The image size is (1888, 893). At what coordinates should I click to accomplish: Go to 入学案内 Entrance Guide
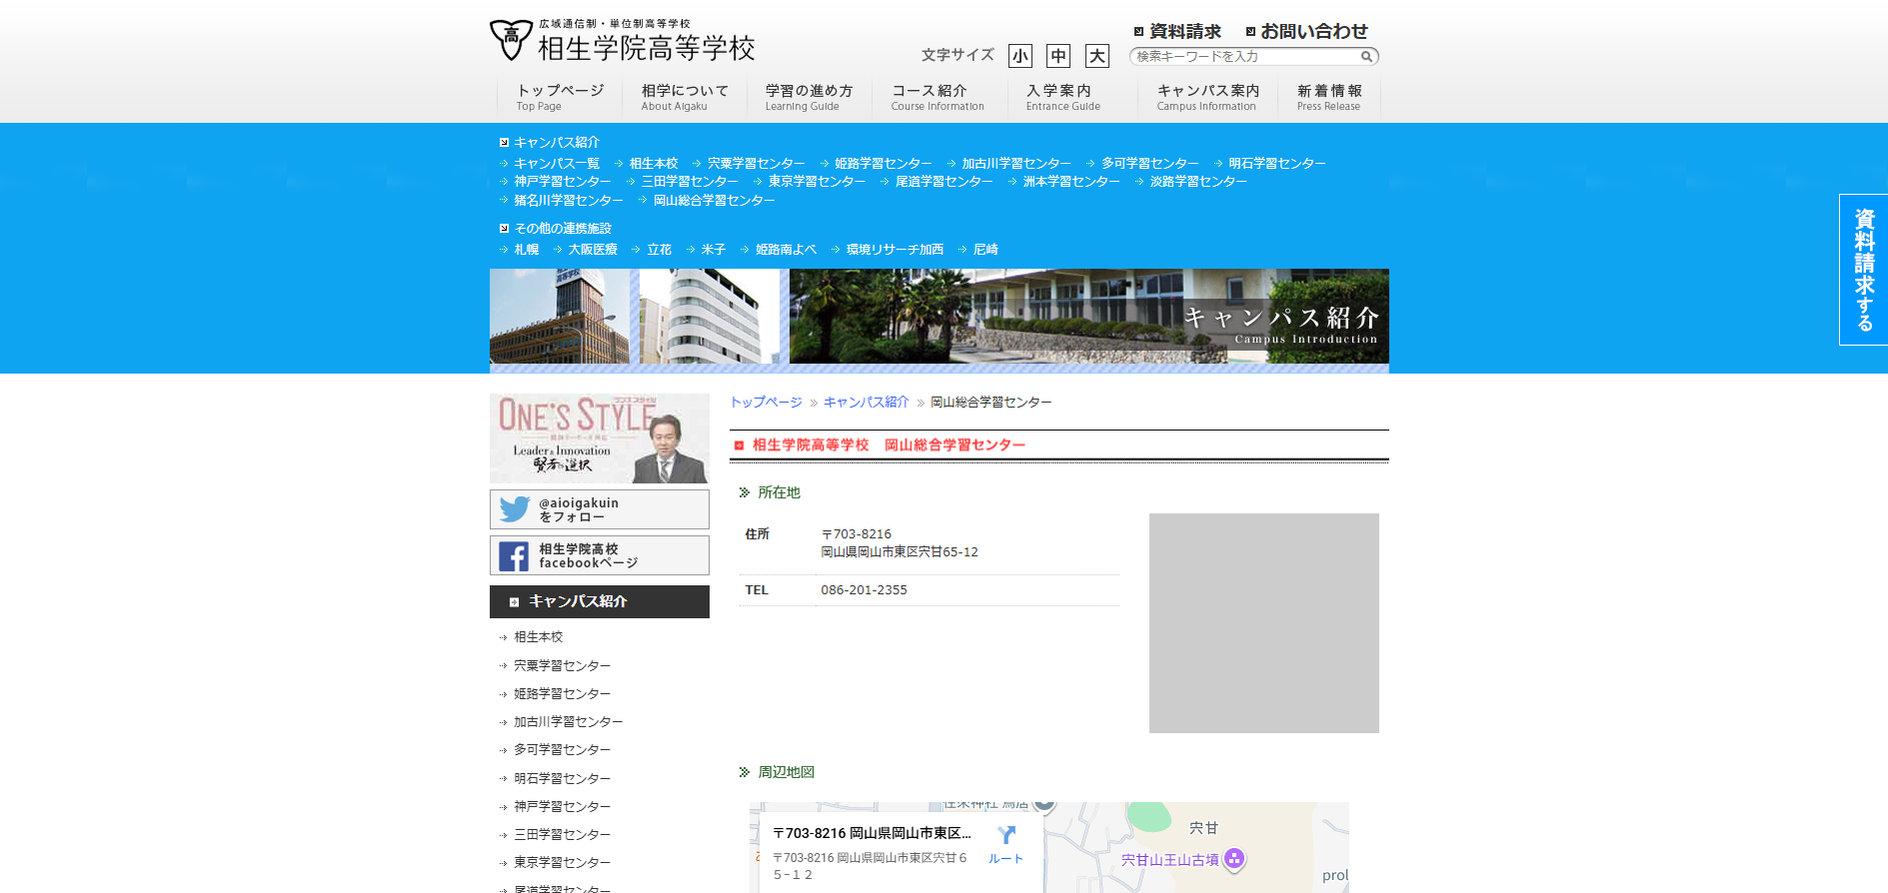1062,97
